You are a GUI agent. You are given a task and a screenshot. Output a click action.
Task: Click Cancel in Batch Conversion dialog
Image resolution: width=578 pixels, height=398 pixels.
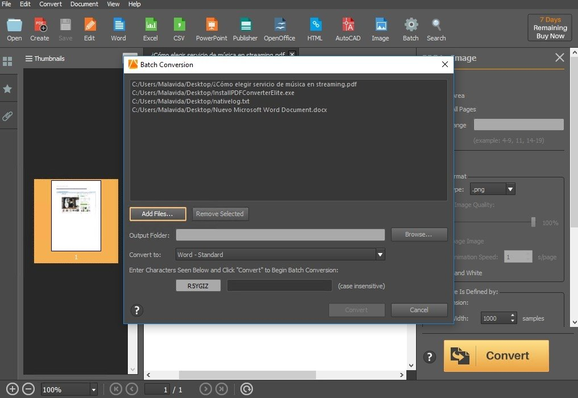419,310
